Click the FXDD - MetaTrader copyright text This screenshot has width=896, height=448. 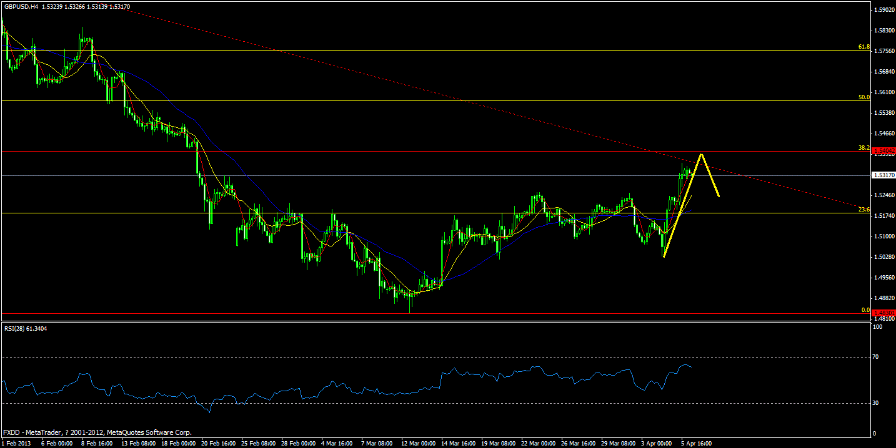pyautogui.click(x=97, y=432)
